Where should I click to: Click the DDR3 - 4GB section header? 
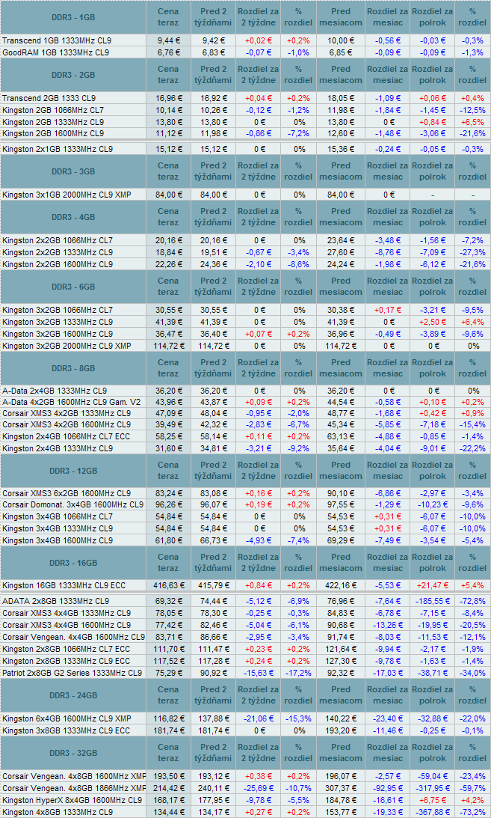click(x=73, y=217)
